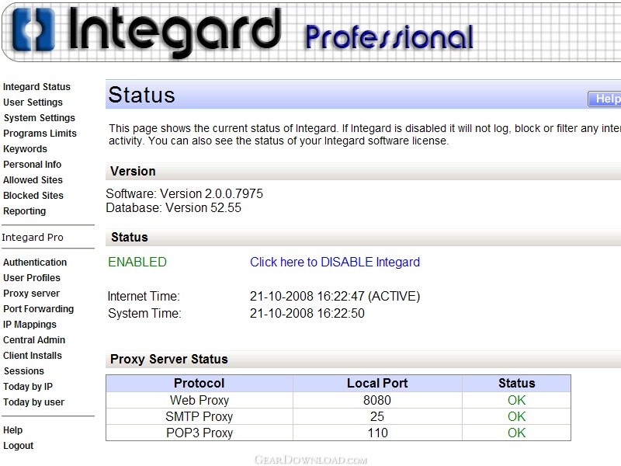This screenshot has width=621, height=466.
Task: Click port 110 in the table
Action: (x=377, y=433)
